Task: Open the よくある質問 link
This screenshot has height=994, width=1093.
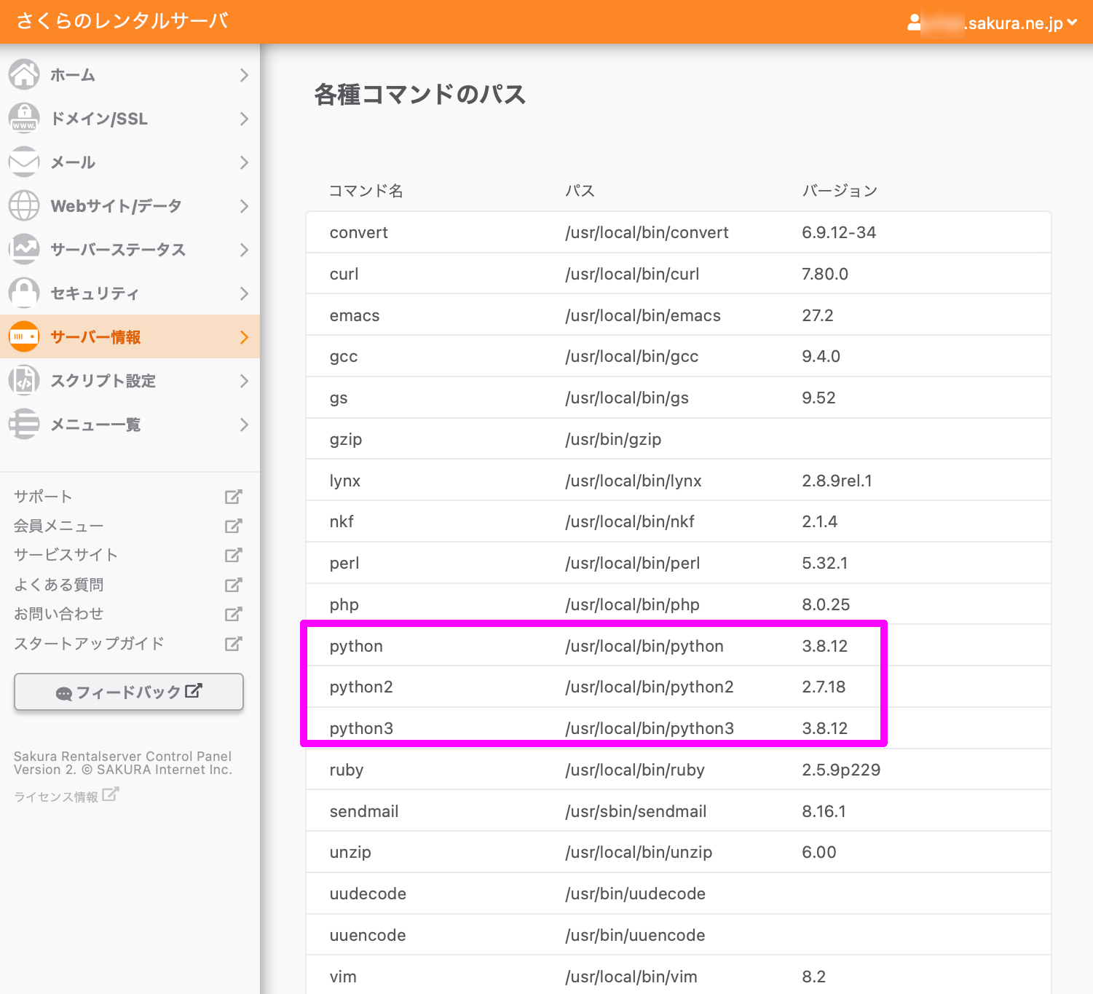Action: click(58, 585)
